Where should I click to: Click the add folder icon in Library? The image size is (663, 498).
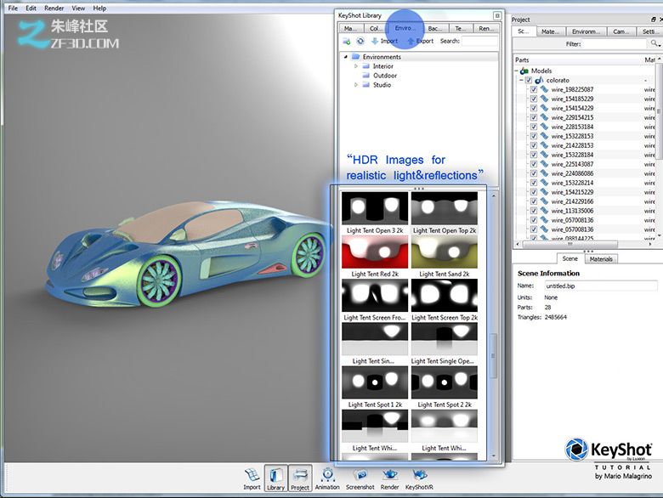click(x=347, y=41)
